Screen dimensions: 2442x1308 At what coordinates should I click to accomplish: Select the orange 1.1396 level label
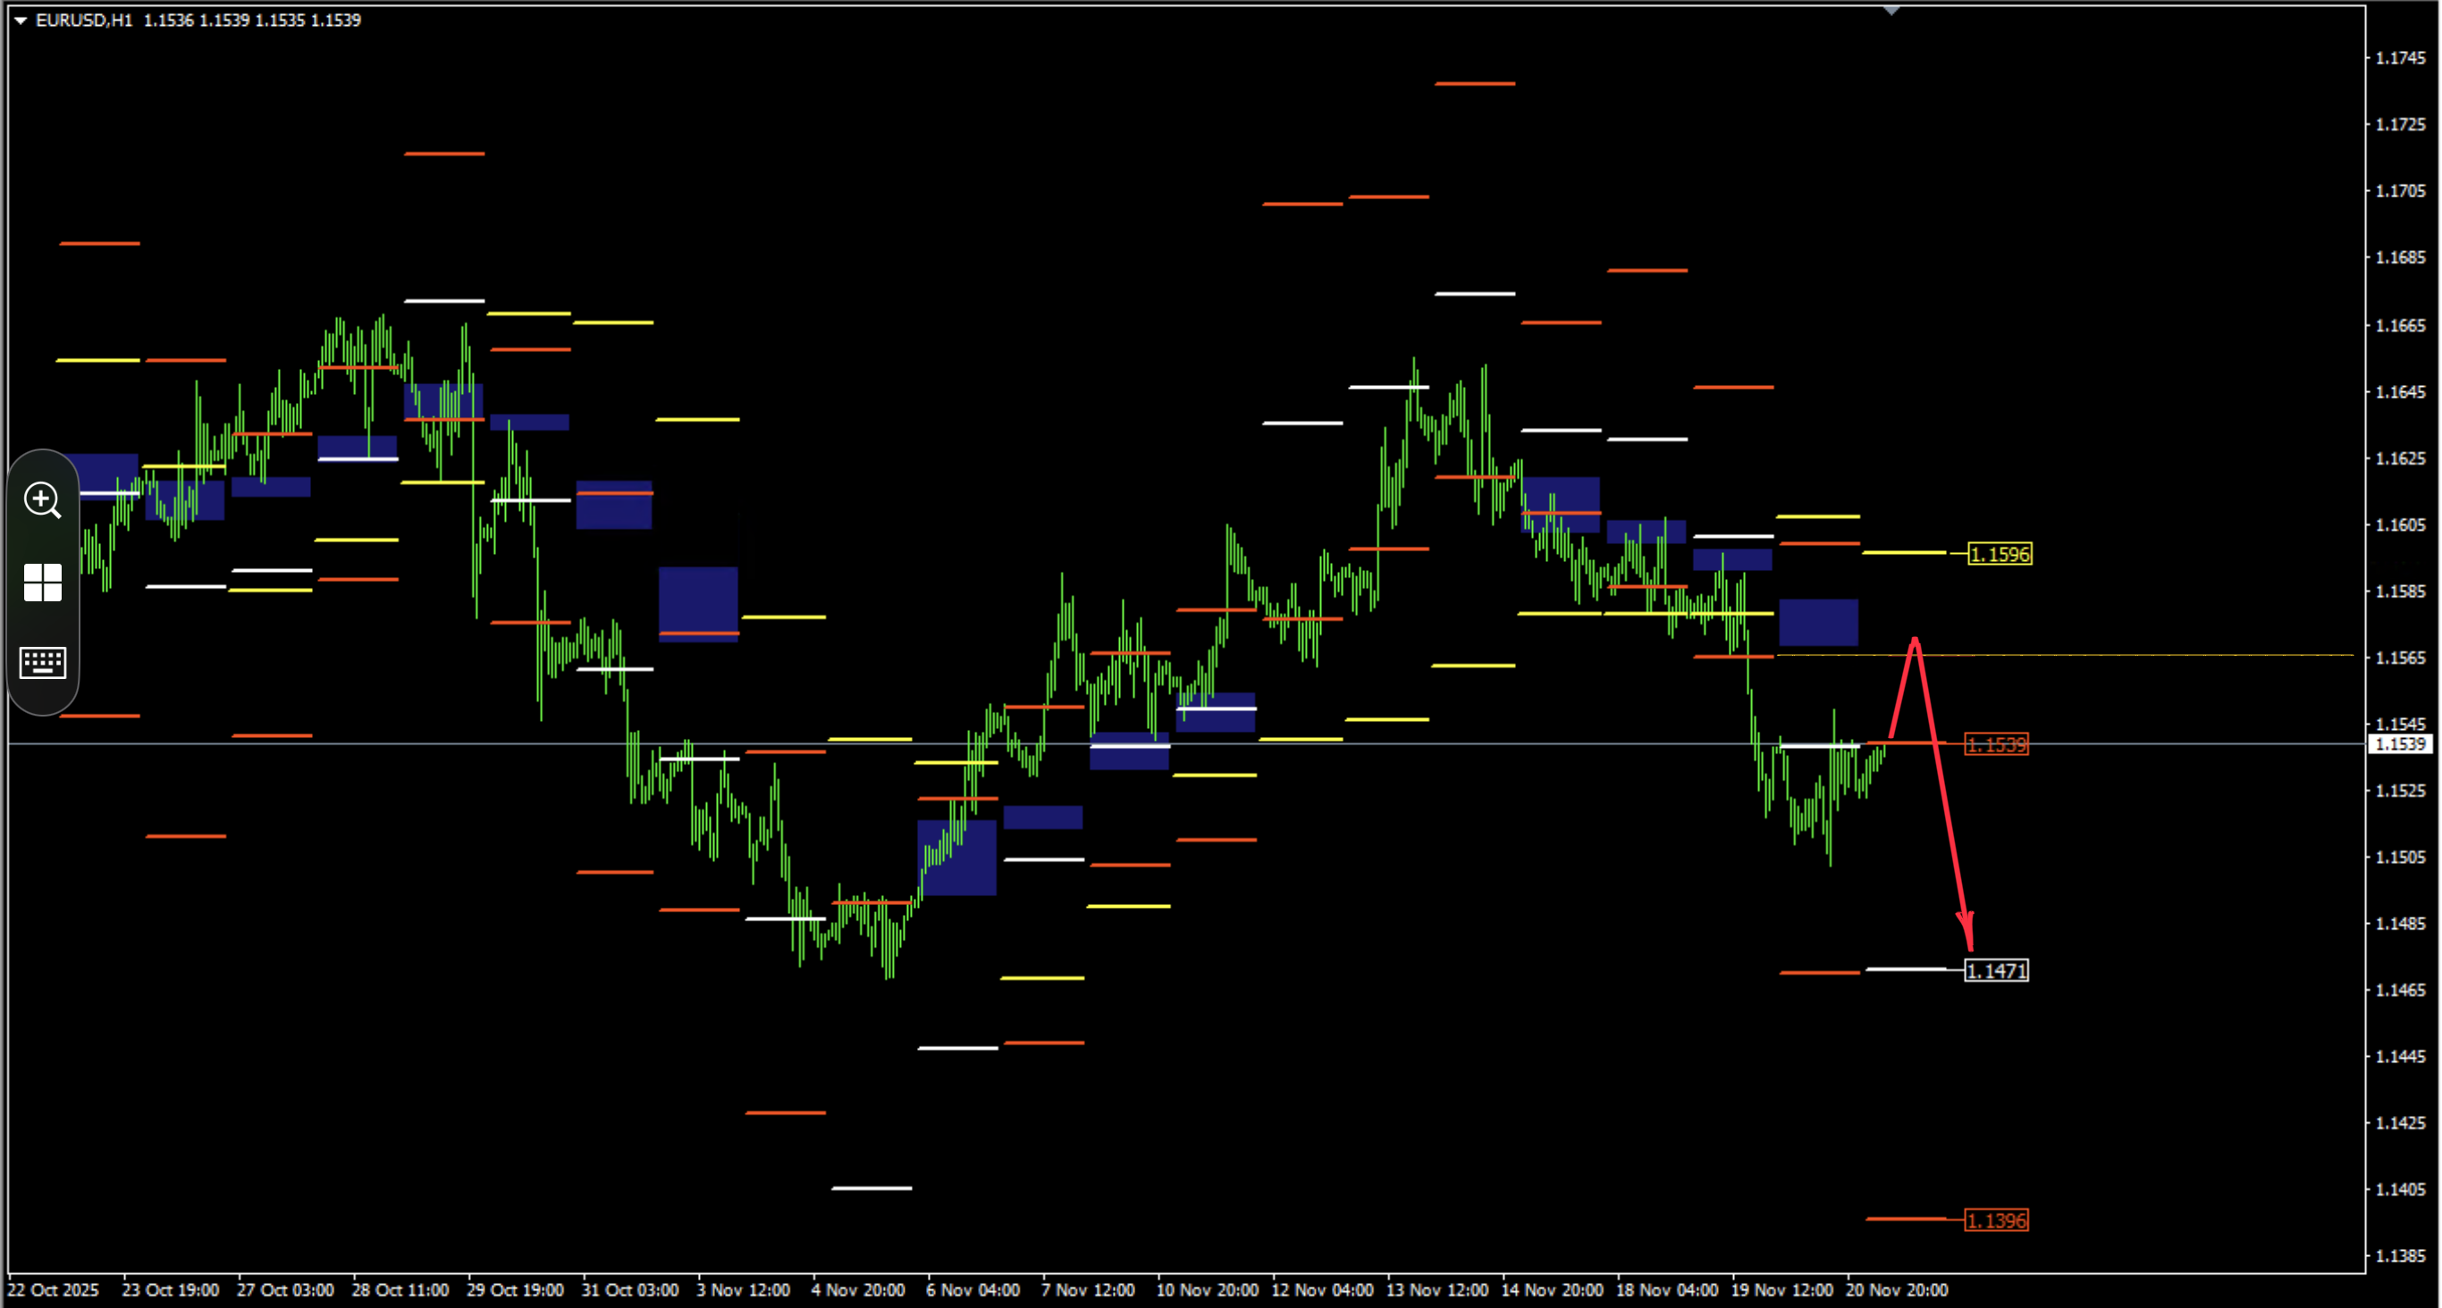(1995, 1220)
